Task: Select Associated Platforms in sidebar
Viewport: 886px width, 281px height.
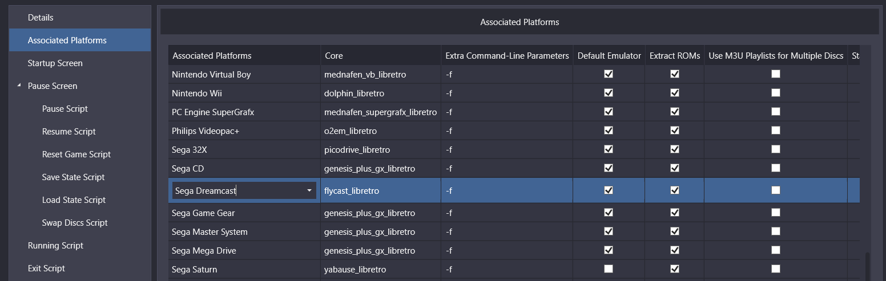Action: [x=80, y=40]
